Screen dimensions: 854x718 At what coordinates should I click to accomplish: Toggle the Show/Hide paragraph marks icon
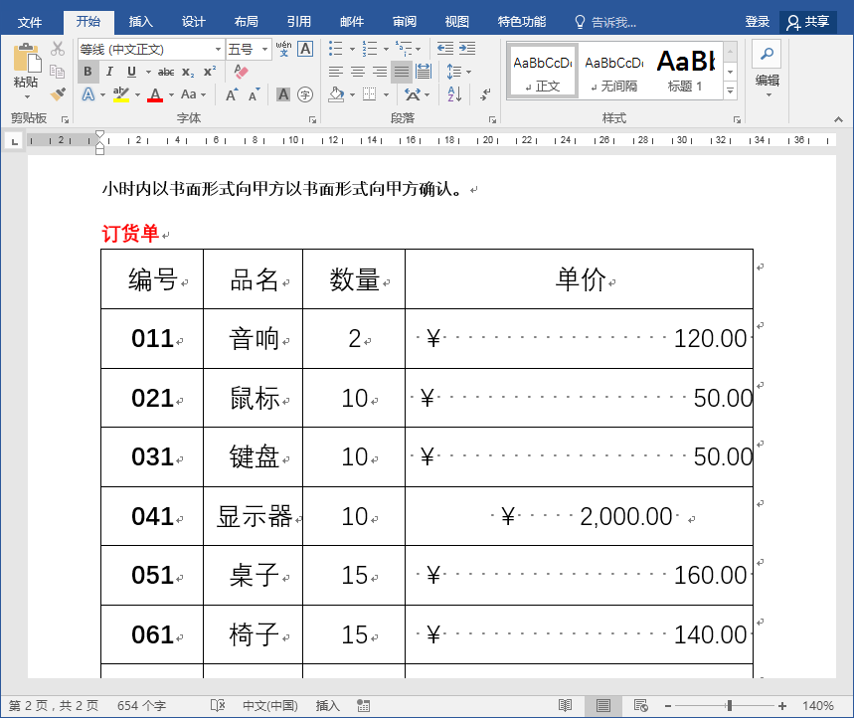point(484,95)
